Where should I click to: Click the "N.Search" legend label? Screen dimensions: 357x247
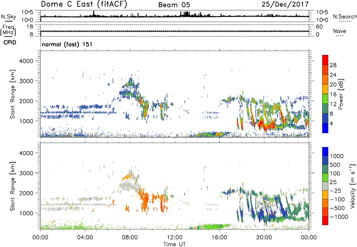(345, 16)
